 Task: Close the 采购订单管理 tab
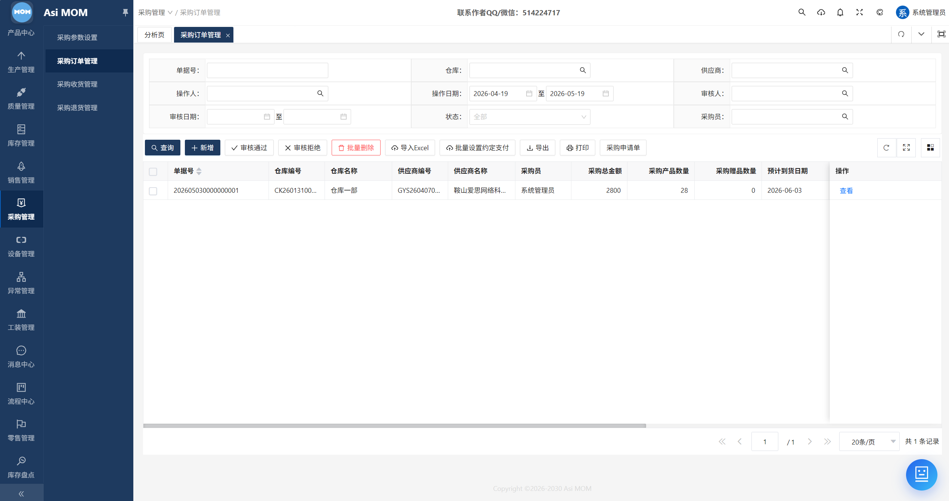(228, 35)
